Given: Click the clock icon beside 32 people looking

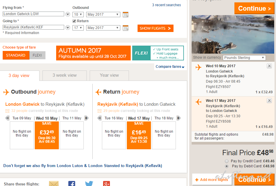Looking at the screenshot, I should click(x=7, y=111).
